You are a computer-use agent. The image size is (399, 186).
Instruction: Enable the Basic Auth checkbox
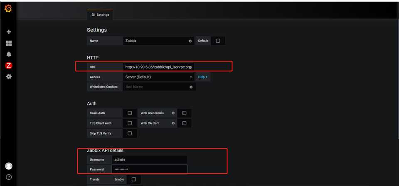pyautogui.click(x=130, y=113)
